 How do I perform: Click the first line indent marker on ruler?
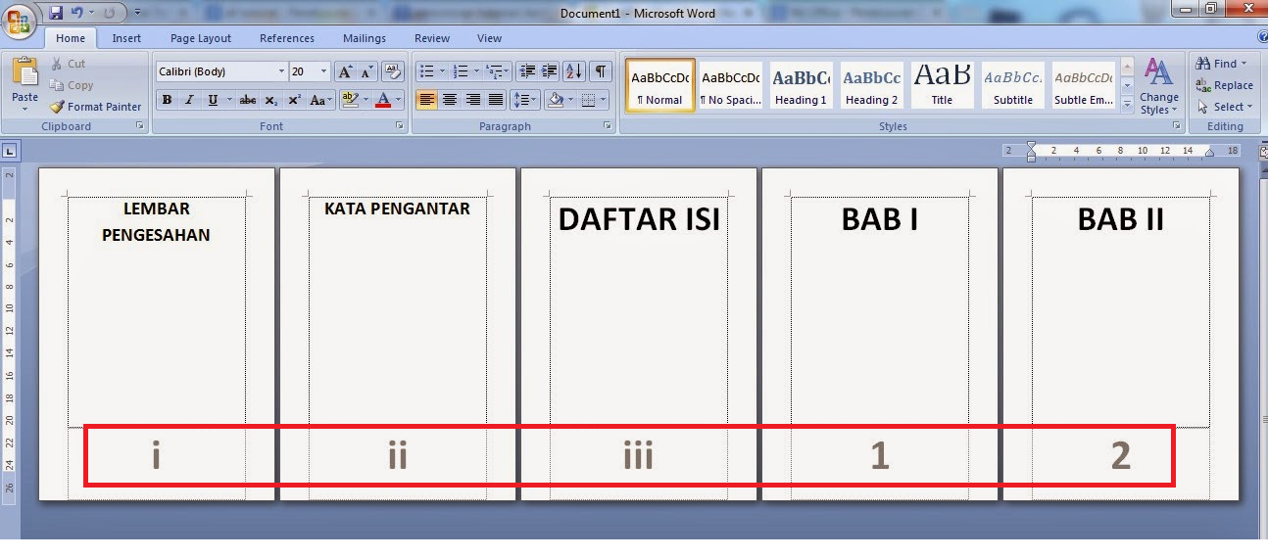coord(1031,145)
